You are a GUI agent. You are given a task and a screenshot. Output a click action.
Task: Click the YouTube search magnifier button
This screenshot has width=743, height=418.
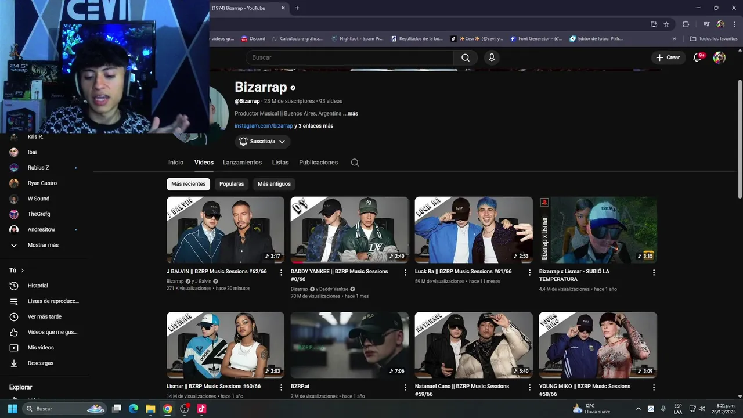[x=466, y=57]
